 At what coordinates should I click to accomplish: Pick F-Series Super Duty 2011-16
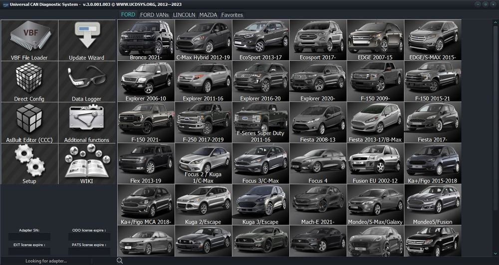(260, 122)
